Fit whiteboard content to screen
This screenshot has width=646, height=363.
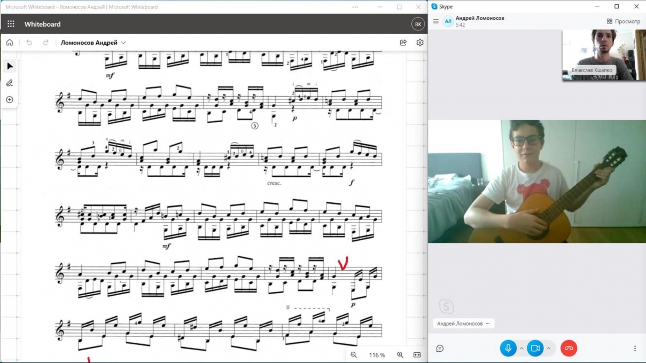[417, 355]
